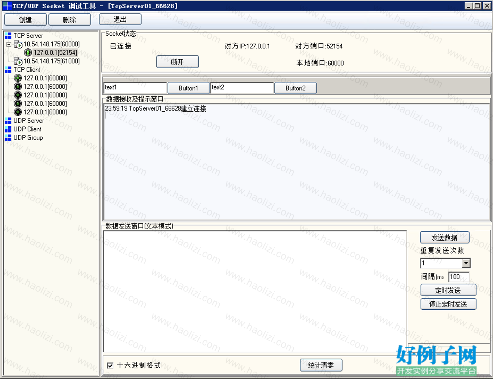Click the 删除 button
Screen dimensions: 493x379
(69, 20)
